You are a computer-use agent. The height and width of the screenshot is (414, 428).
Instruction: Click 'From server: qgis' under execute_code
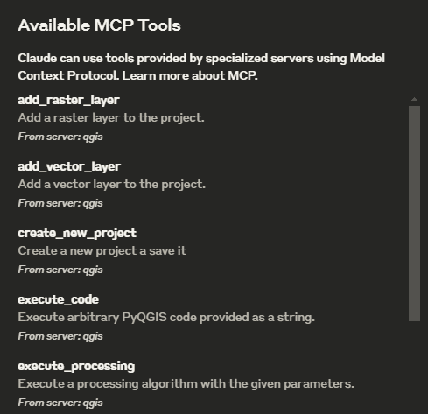pyautogui.click(x=60, y=336)
